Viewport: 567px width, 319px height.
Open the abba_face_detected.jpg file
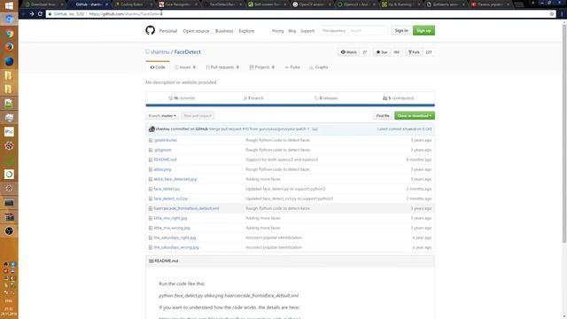[175, 179]
